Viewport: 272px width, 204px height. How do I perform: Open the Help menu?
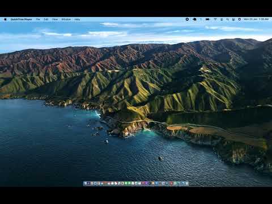[77, 19]
